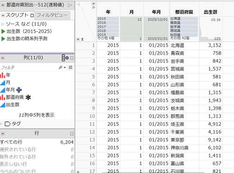The image size is (234, 173).
Task: Click the continuous icon of 月 column
Action: click(x=3, y=83)
